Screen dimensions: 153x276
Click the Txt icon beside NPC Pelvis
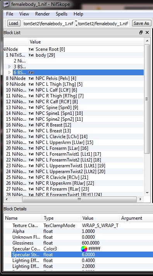(31, 78)
